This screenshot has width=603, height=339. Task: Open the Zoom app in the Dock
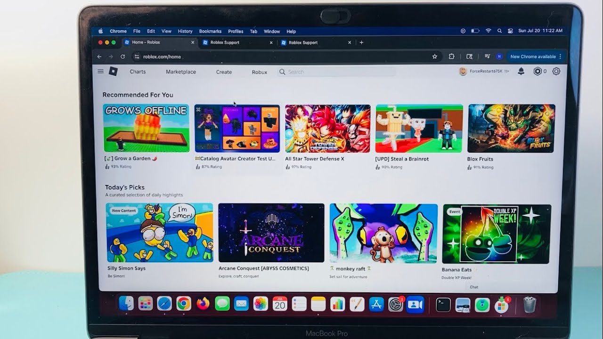[x=415, y=305]
